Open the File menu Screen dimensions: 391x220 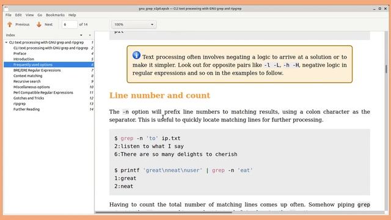click(x=8, y=15)
